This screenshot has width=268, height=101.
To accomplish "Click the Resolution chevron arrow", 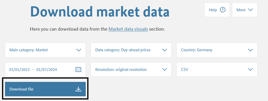I will click(164, 69).
